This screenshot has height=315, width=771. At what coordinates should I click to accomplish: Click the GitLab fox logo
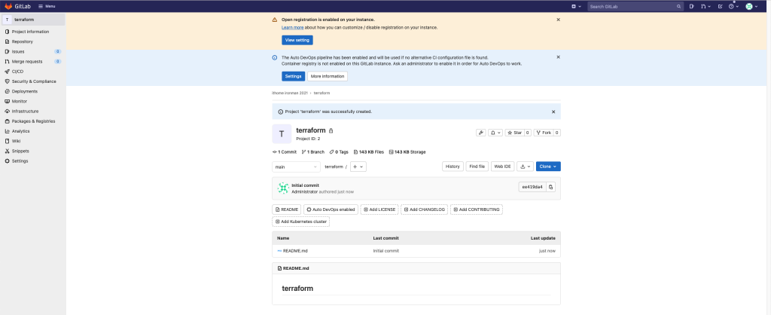(x=8, y=6)
